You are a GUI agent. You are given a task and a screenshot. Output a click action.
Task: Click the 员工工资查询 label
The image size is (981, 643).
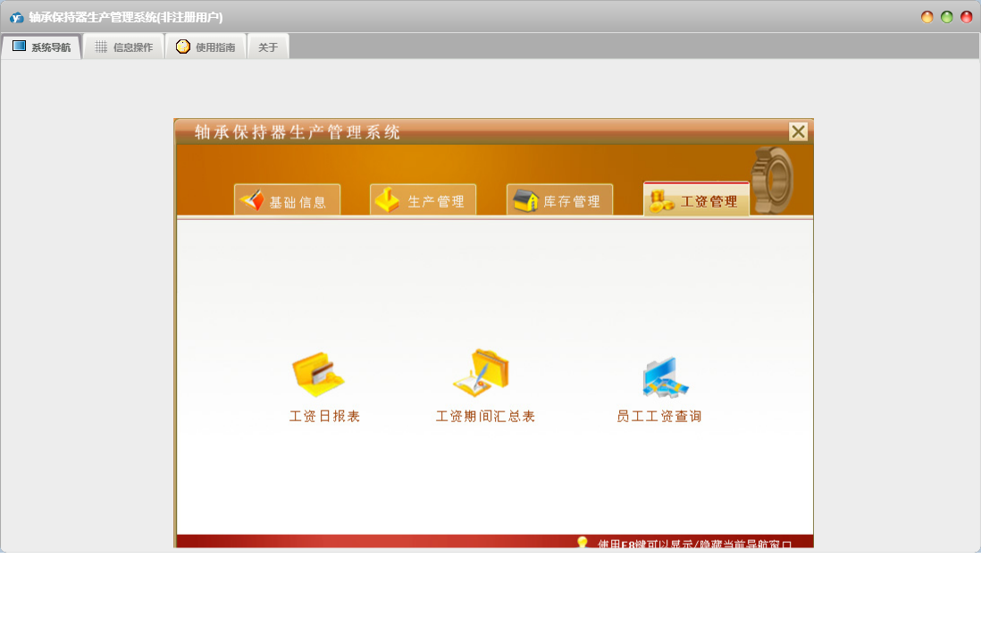pyautogui.click(x=658, y=417)
